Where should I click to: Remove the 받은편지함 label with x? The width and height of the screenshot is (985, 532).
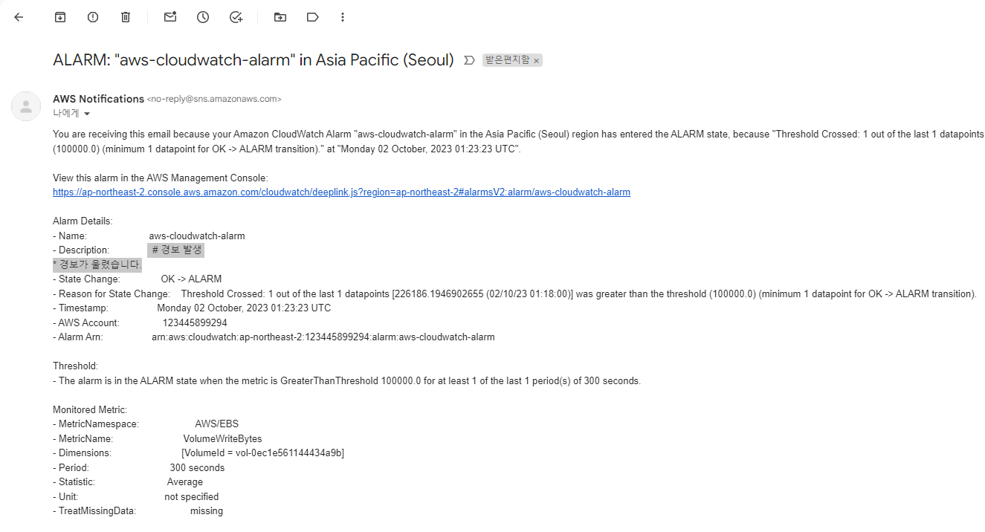[536, 61]
